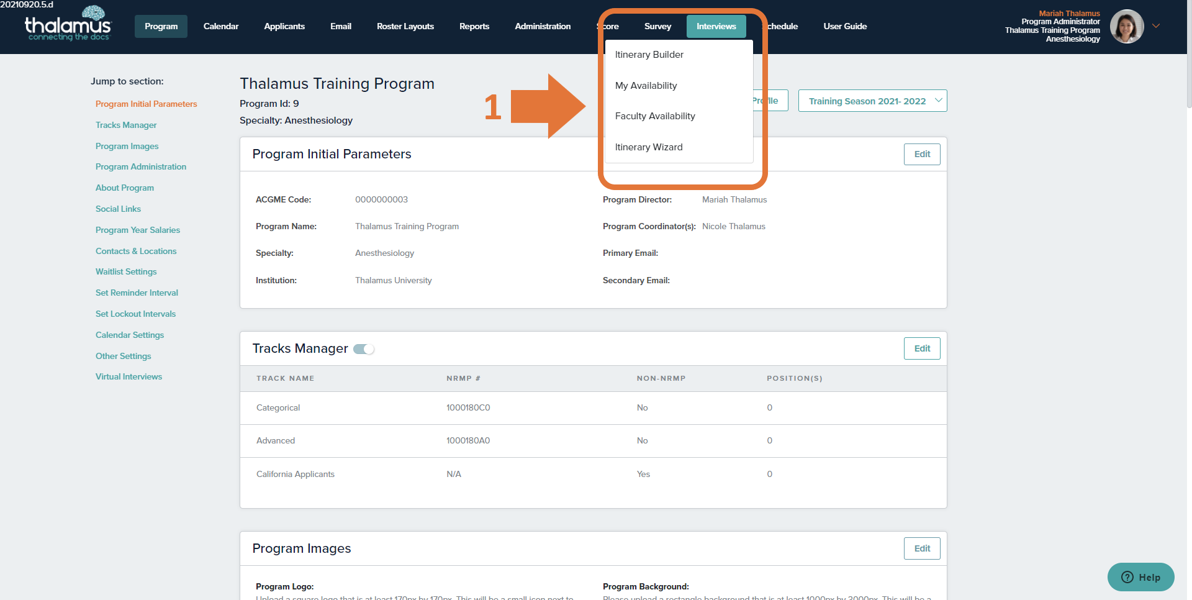Click NRMP number 1000180A0
The width and height of the screenshot is (1192, 600).
pyautogui.click(x=468, y=441)
